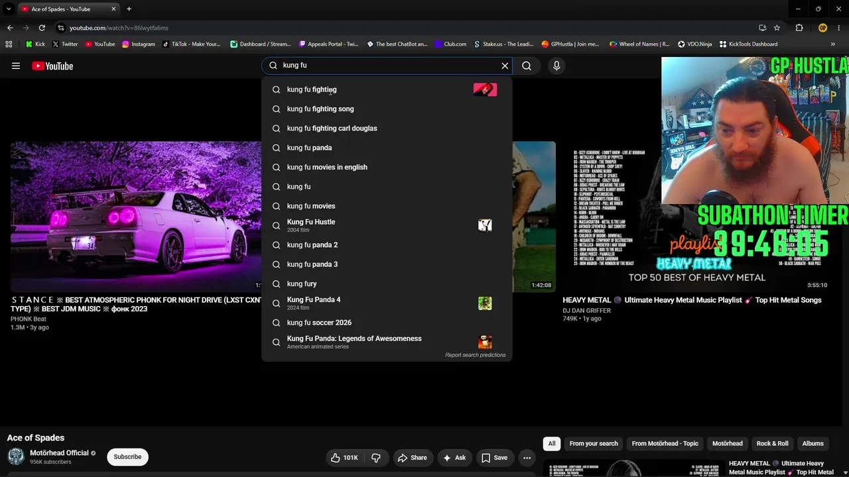Choose the "Kung Fu Hustle" 2004 film suggestion
This screenshot has width=849, height=477.
point(387,225)
